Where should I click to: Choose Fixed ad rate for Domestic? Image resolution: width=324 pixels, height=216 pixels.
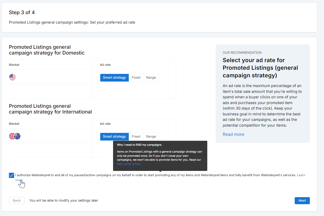click(x=136, y=78)
